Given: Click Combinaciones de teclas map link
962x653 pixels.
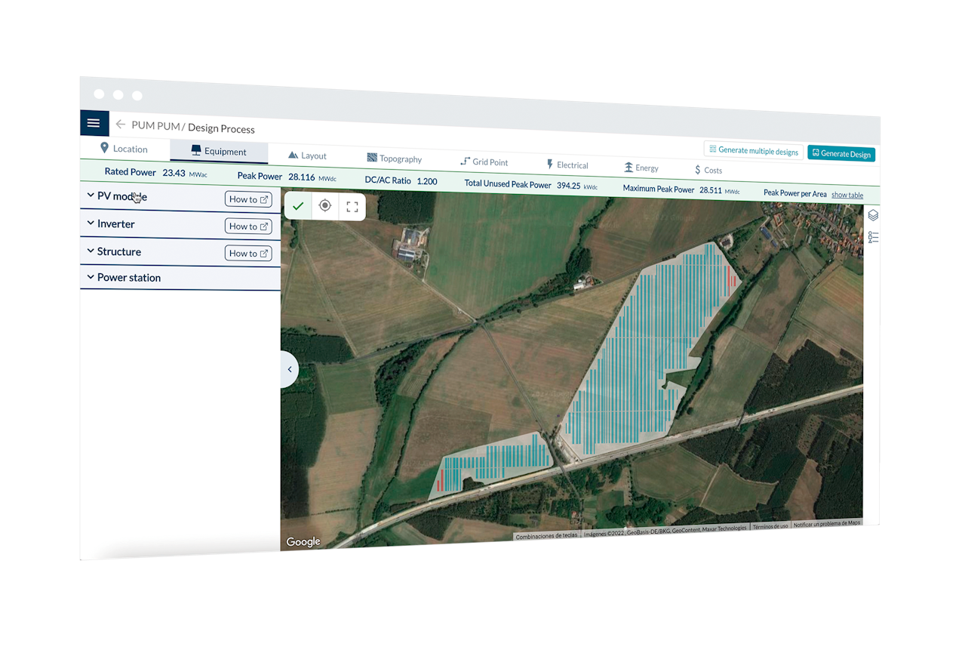Looking at the screenshot, I should [x=547, y=535].
